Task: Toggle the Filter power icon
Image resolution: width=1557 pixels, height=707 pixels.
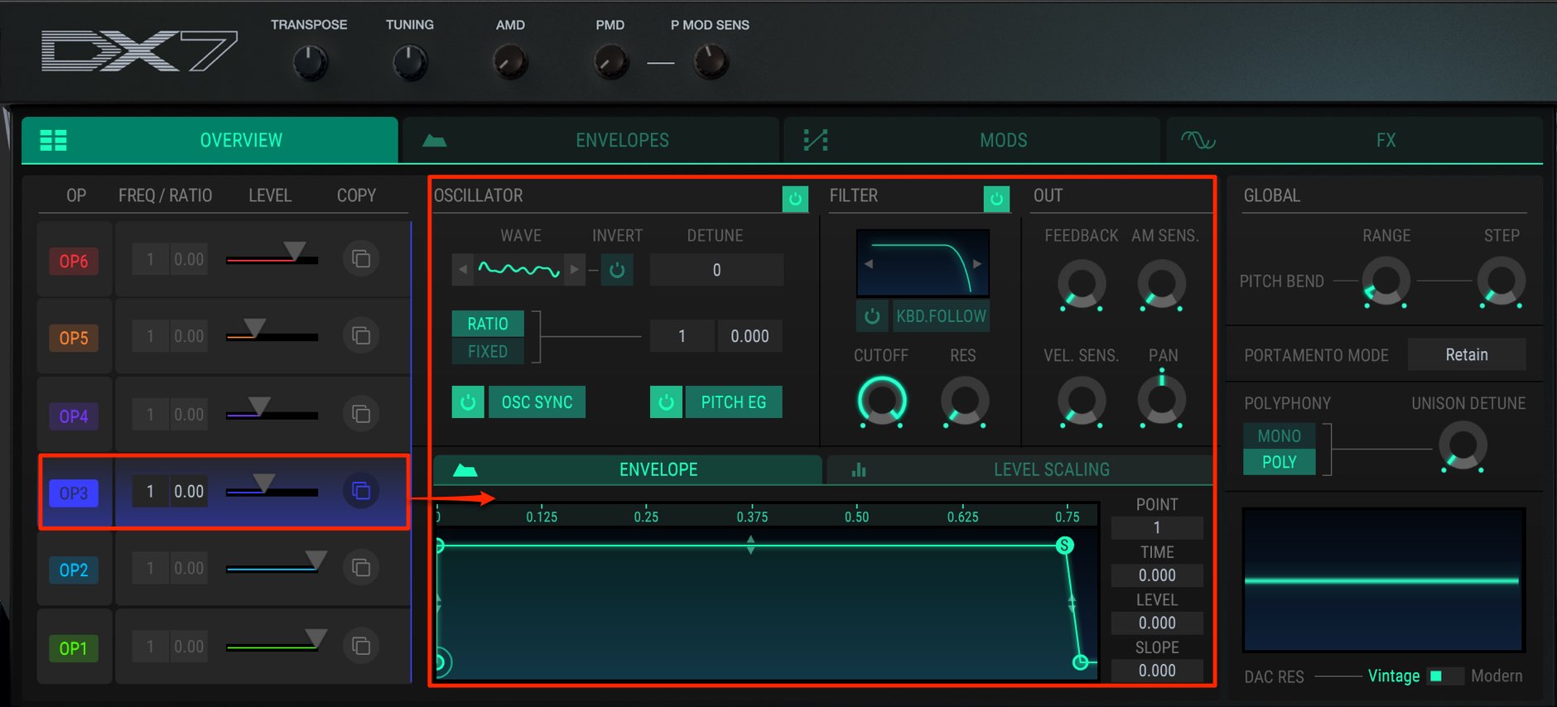Action: 996,199
